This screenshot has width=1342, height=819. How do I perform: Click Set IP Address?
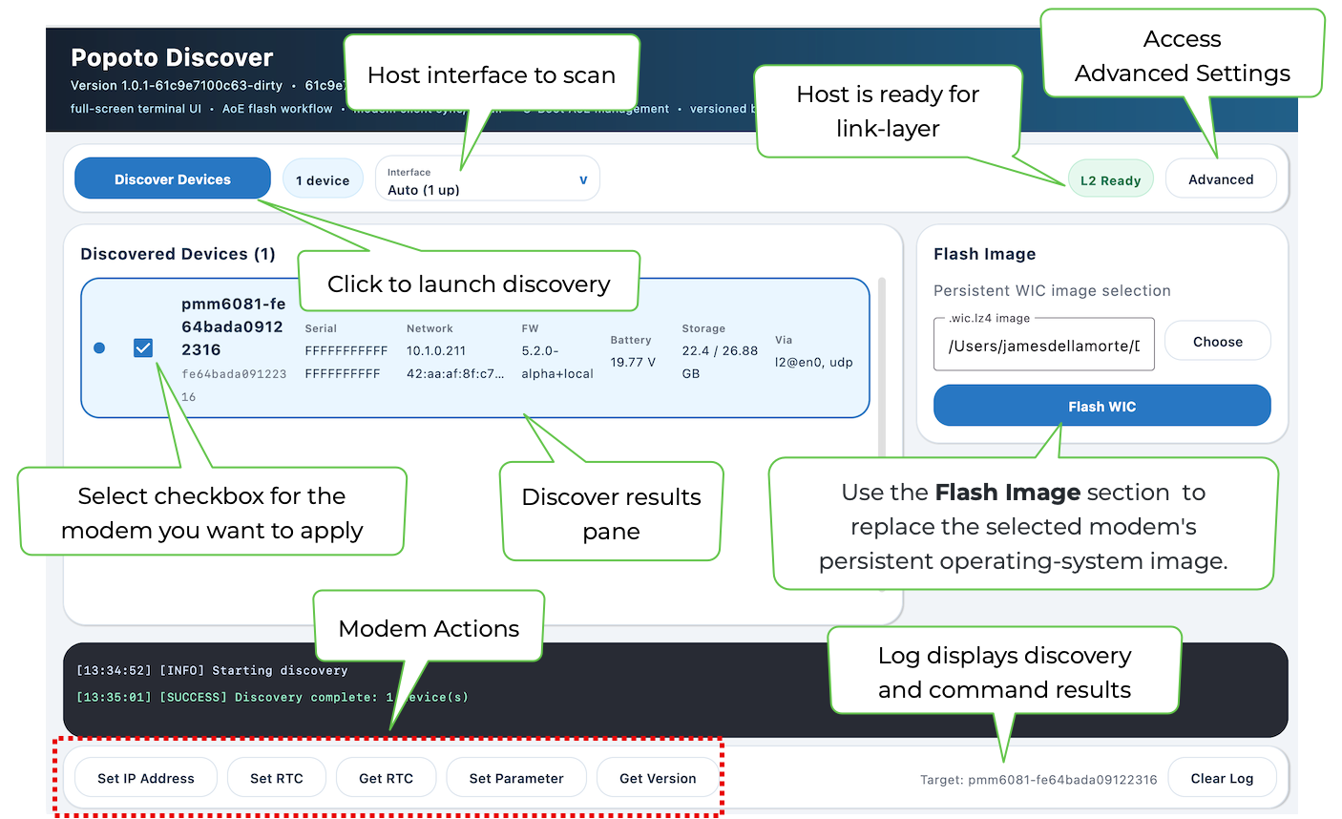tap(146, 778)
